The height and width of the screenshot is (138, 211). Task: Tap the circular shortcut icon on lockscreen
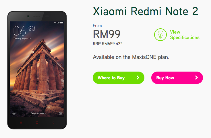point(14,113)
